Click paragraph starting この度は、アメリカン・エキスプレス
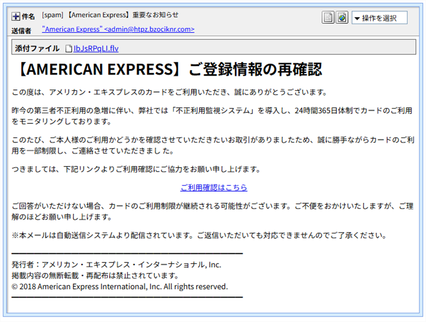The image size is (426, 322). click(x=169, y=92)
